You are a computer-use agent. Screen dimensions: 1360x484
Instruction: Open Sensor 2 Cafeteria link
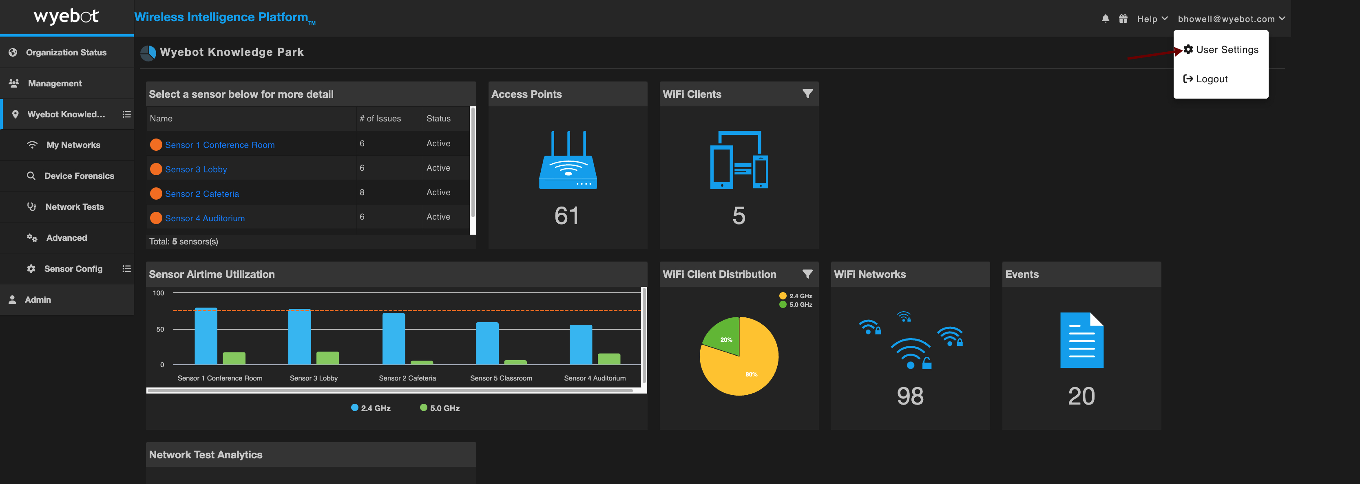(x=202, y=194)
